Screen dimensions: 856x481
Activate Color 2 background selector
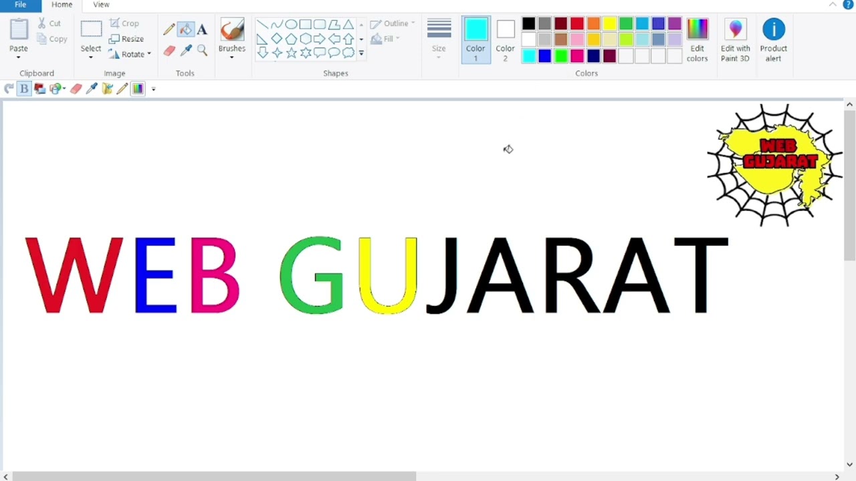tap(505, 40)
